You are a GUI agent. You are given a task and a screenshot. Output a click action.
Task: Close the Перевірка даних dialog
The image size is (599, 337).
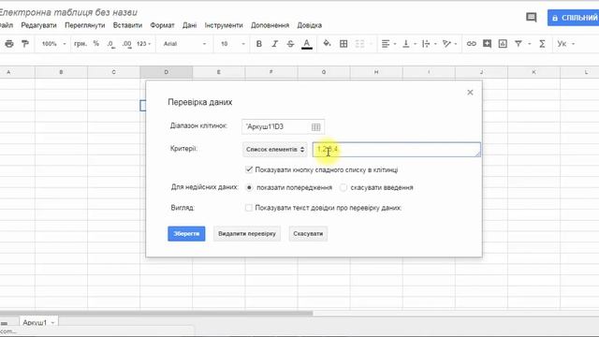(470, 93)
